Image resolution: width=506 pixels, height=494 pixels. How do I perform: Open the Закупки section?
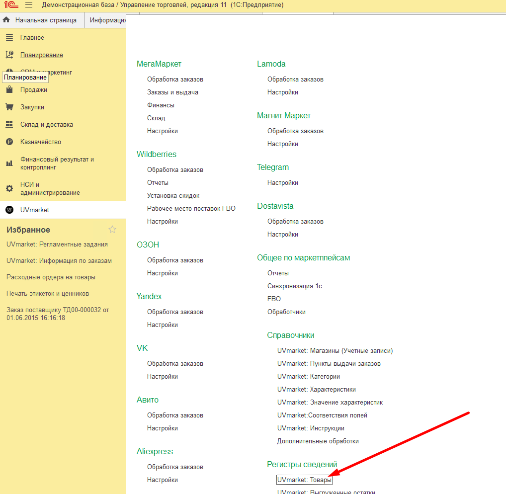pyautogui.click(x=32, y=107)
